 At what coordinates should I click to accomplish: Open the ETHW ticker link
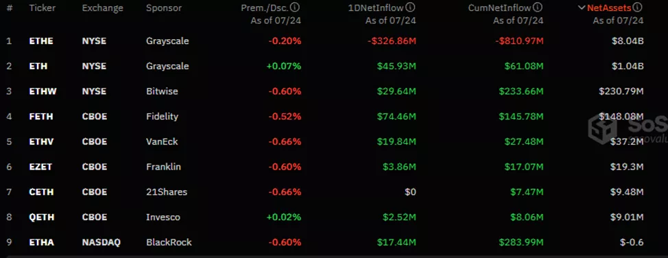[42, 92]
